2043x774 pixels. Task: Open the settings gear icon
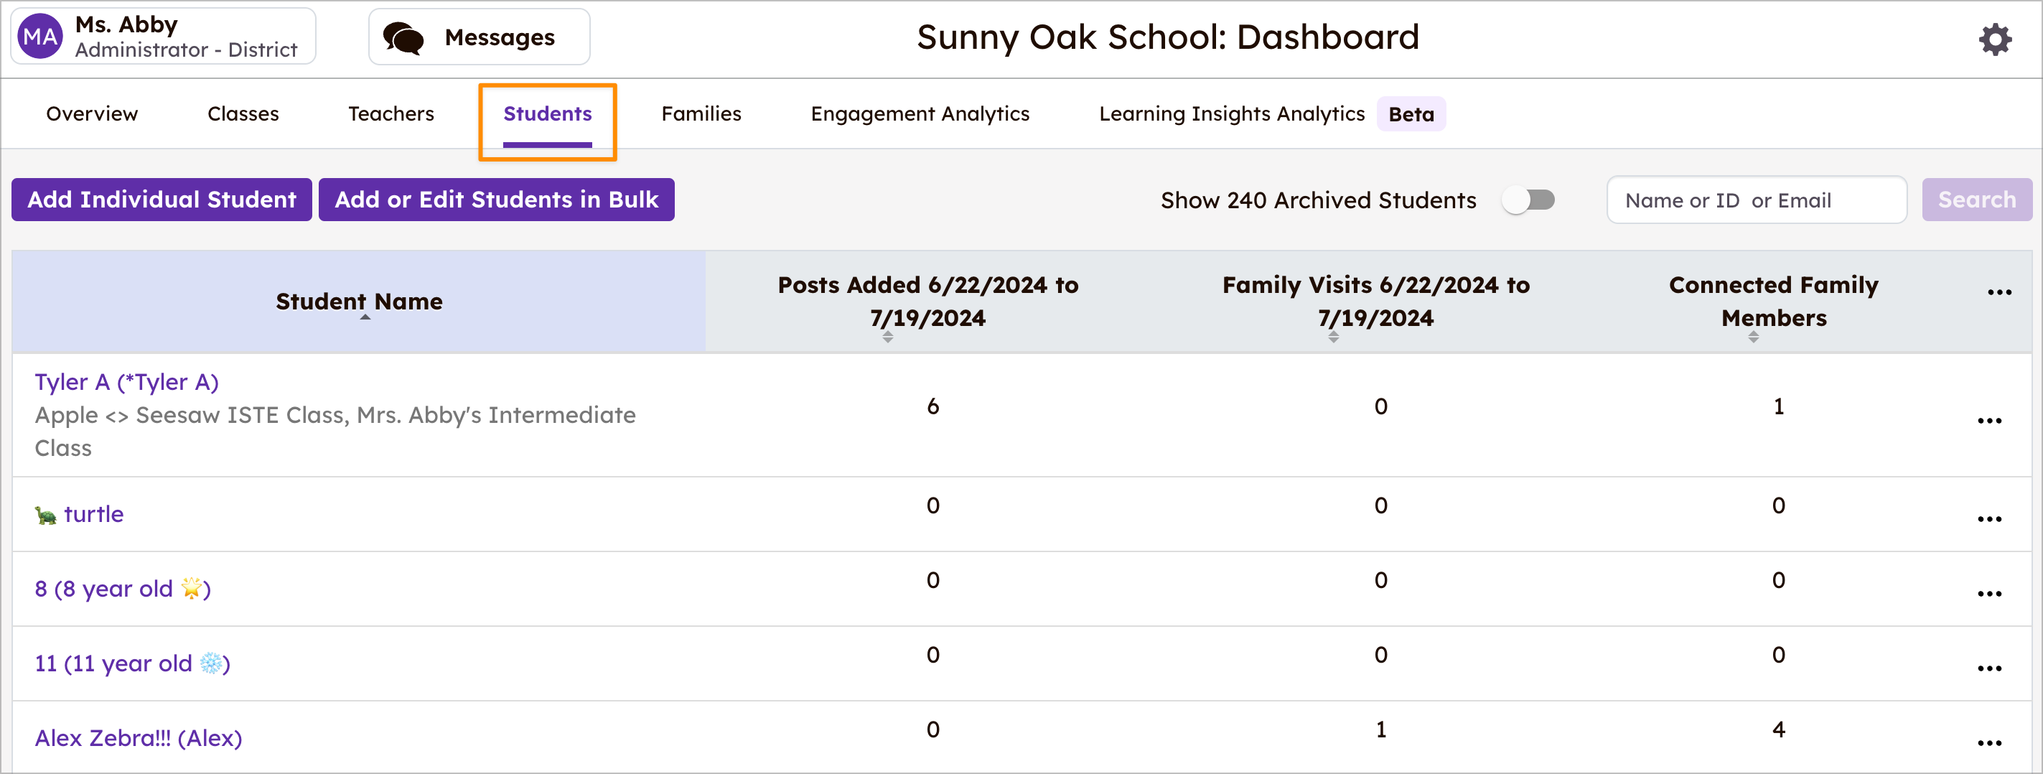[x=1994, y=39]
